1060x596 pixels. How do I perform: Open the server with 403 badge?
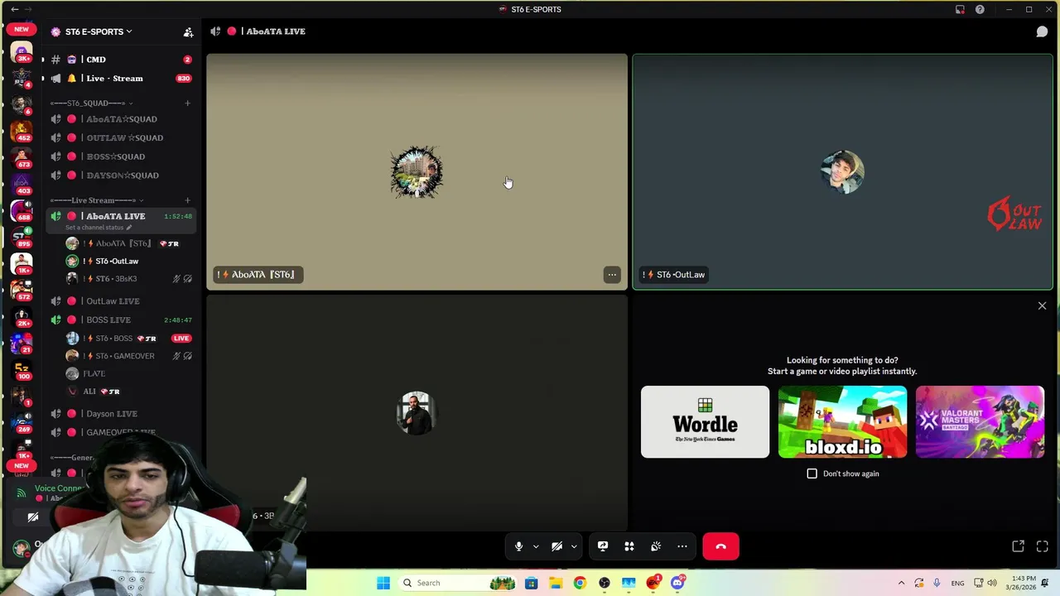point(22,184)
